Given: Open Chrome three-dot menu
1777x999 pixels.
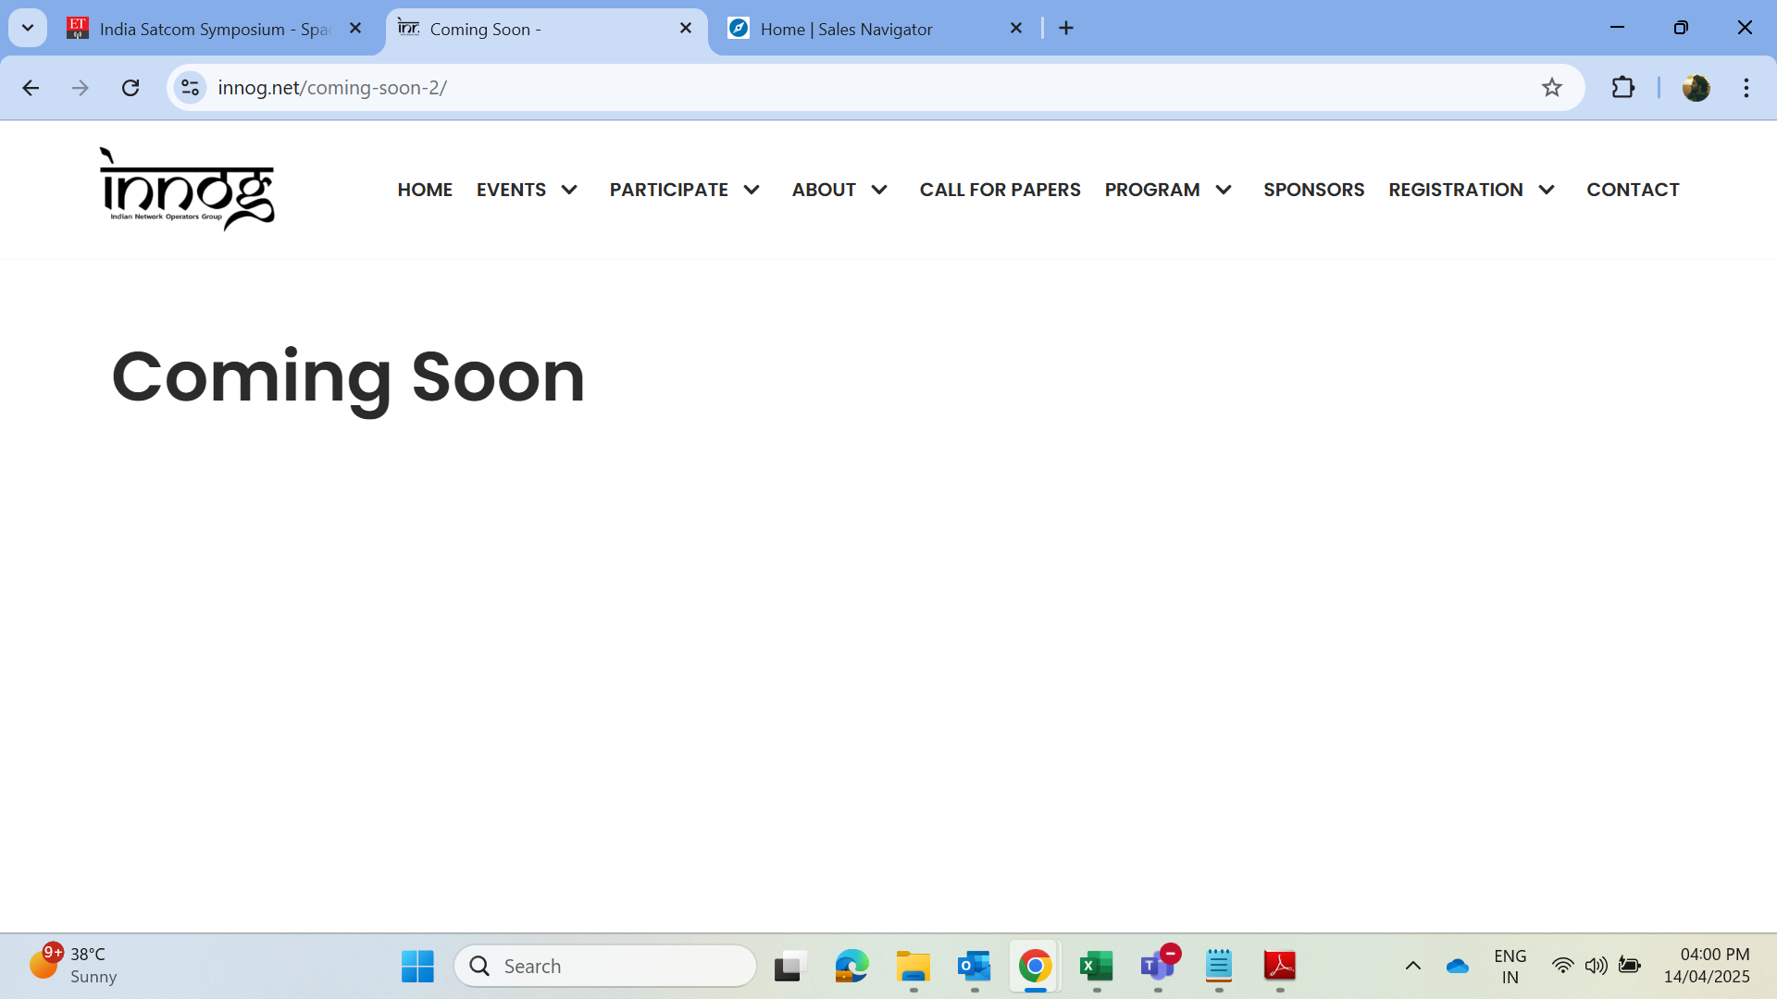Looking at the screenshot, I should [1746, 88].
